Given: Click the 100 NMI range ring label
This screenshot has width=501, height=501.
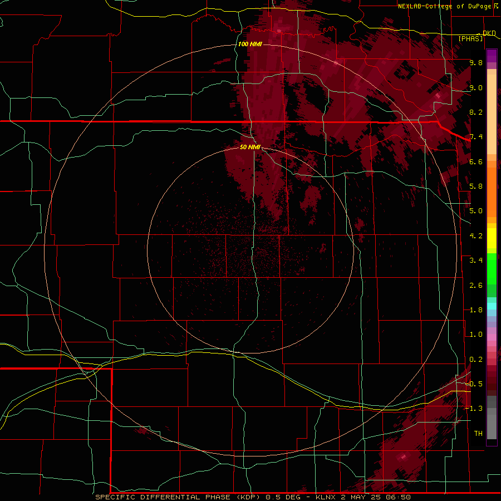Looking at the screenshot, I should click(250, 44).
